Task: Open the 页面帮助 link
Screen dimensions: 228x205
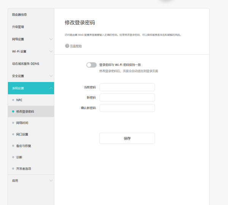Action: (76, 46)
